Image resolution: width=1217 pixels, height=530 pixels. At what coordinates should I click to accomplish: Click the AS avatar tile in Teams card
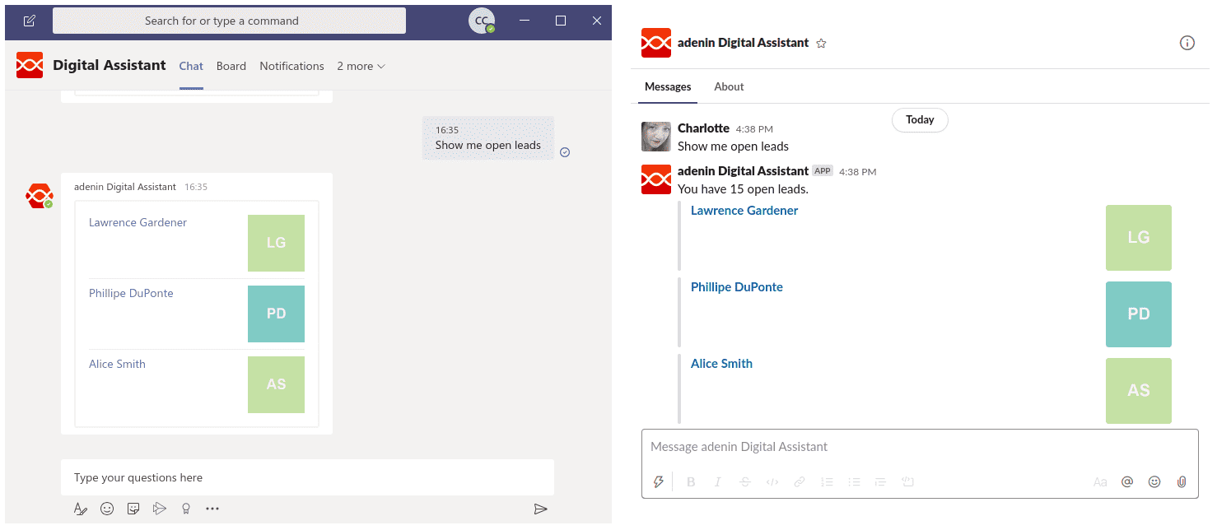(276, 384)
